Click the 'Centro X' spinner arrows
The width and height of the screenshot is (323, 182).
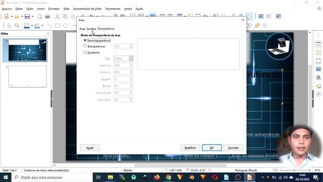[131, 65]
